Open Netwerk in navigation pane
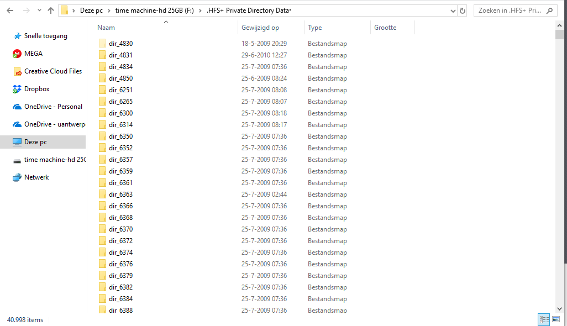This screenshot has height=326, width=567. click(36, 177)
